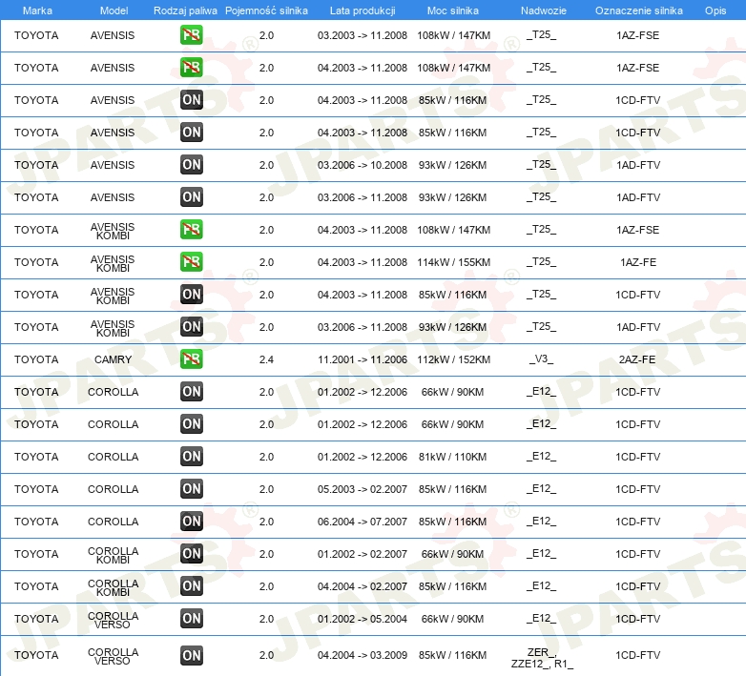Click the date range 11.2001 -> 11.2006

363,359
